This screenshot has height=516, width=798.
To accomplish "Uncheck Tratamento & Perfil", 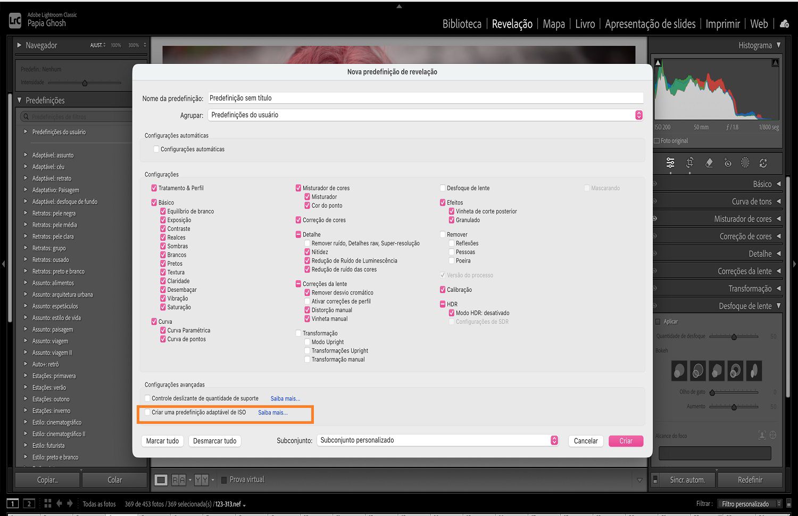I will pos(154,188).
